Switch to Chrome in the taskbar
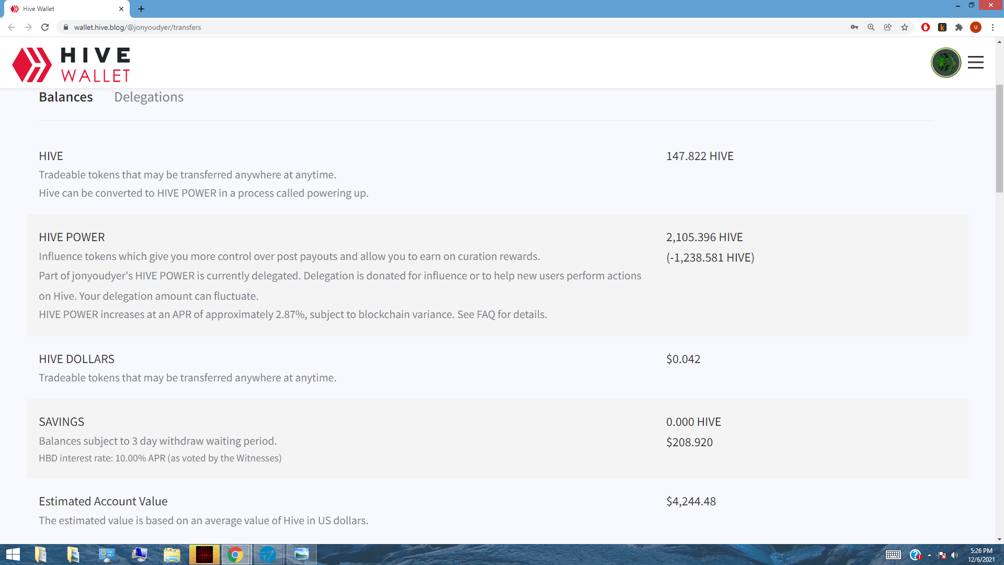 [236, 555]
